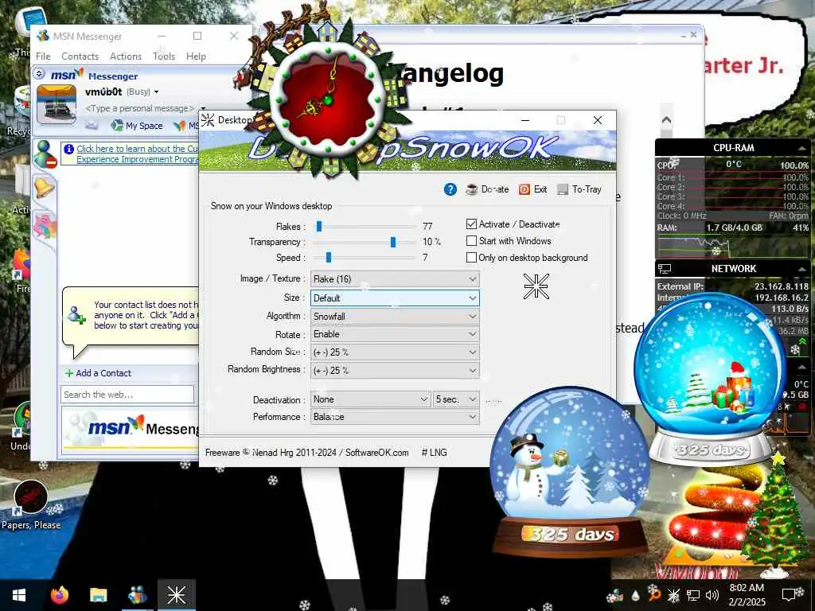Viewport: 815px width, 611px height.
Task: Open the Papers, Please desktop shortcut
Action: [x=31, y=504]
